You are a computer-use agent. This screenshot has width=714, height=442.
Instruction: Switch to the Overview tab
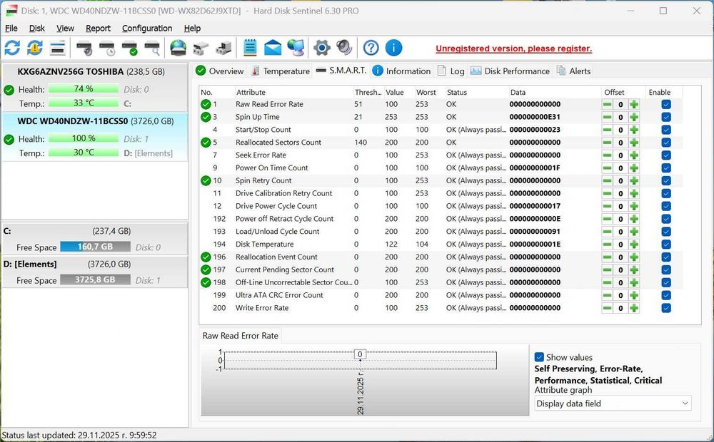pos(220,71)
